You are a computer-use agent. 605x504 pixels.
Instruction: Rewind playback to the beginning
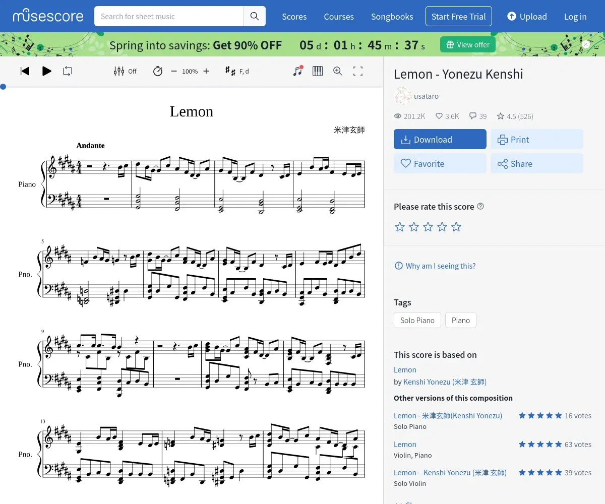pos(25,71)
